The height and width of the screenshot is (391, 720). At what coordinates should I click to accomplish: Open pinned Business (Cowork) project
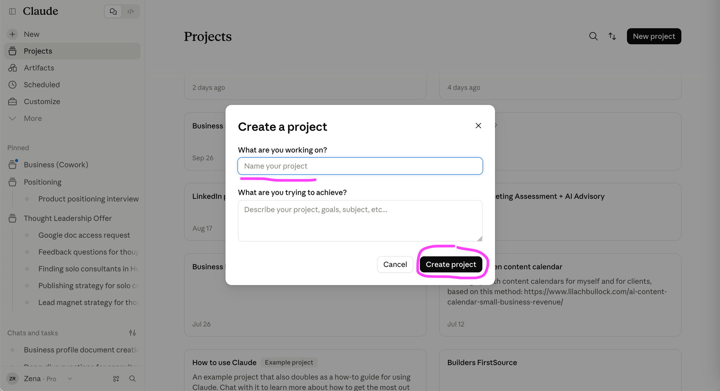(72, 165)
